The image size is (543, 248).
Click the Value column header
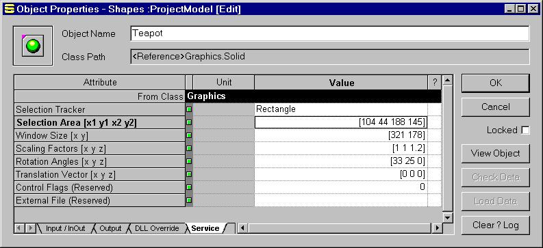coord(342,83)
